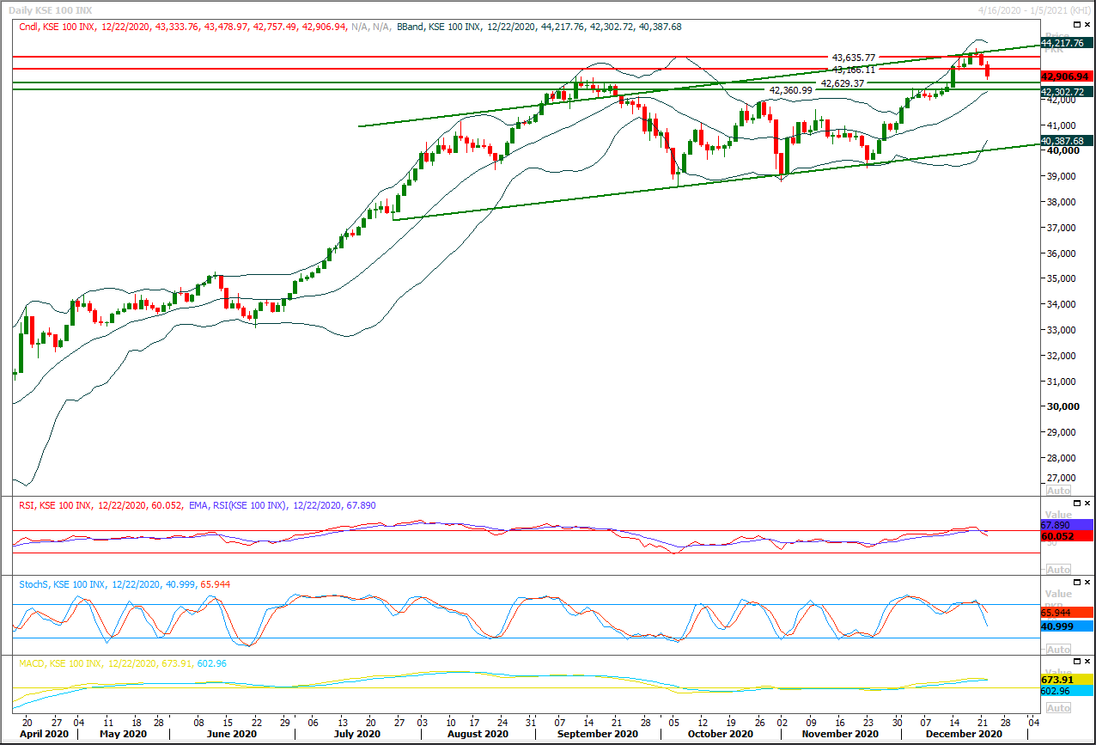Click the 43,635.77 resistance line label
The width and height of the screenshot is (1096, 745).
coord(853,58)
